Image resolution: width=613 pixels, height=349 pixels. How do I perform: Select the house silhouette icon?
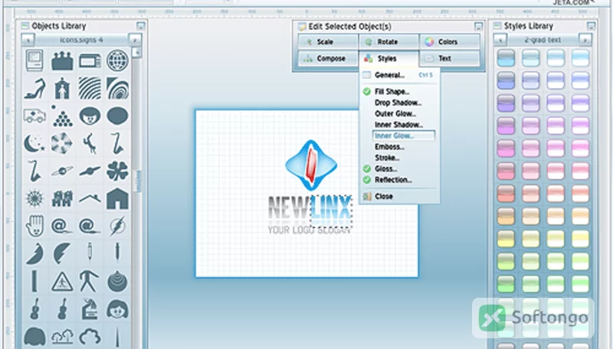117,198
